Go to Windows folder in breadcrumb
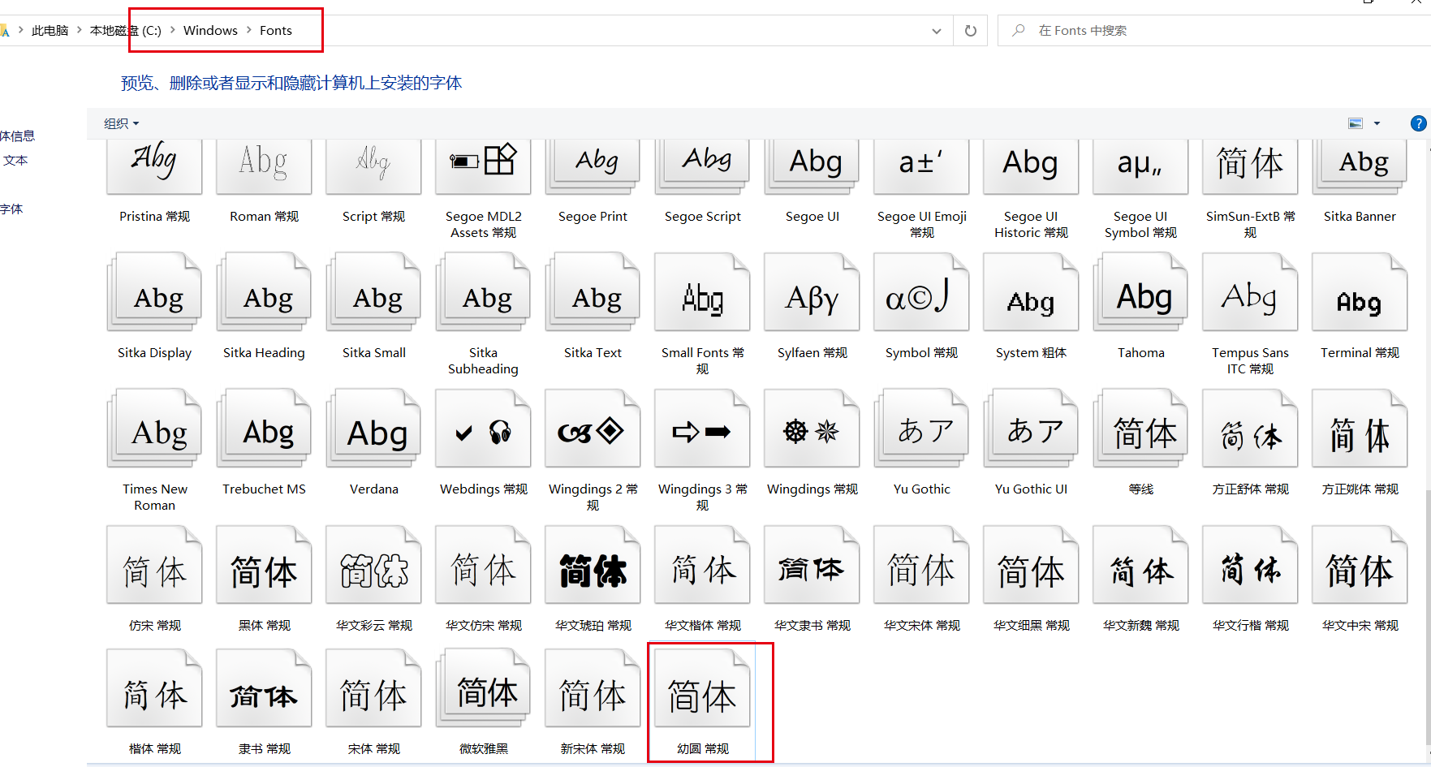The width and height of the screenshot is (1431, 767). [210, 31]
